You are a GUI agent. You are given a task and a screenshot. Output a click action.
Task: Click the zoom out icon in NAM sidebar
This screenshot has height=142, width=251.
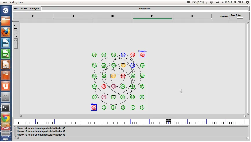pyautogui.click(x=16, y=30)
